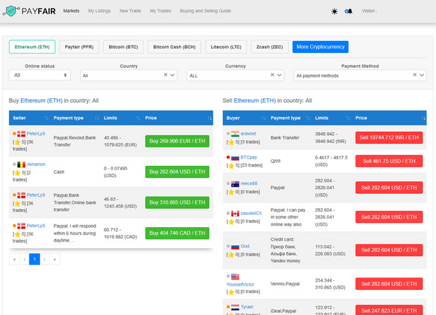Click the star rating icon for aravind
Viewport: 436px width, 315px height.
[x=231, y=142]
